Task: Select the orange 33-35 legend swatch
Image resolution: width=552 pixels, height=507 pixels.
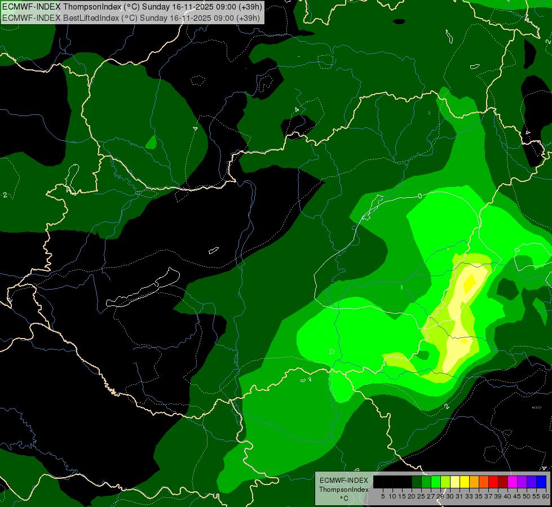Action: pos(474,482)
